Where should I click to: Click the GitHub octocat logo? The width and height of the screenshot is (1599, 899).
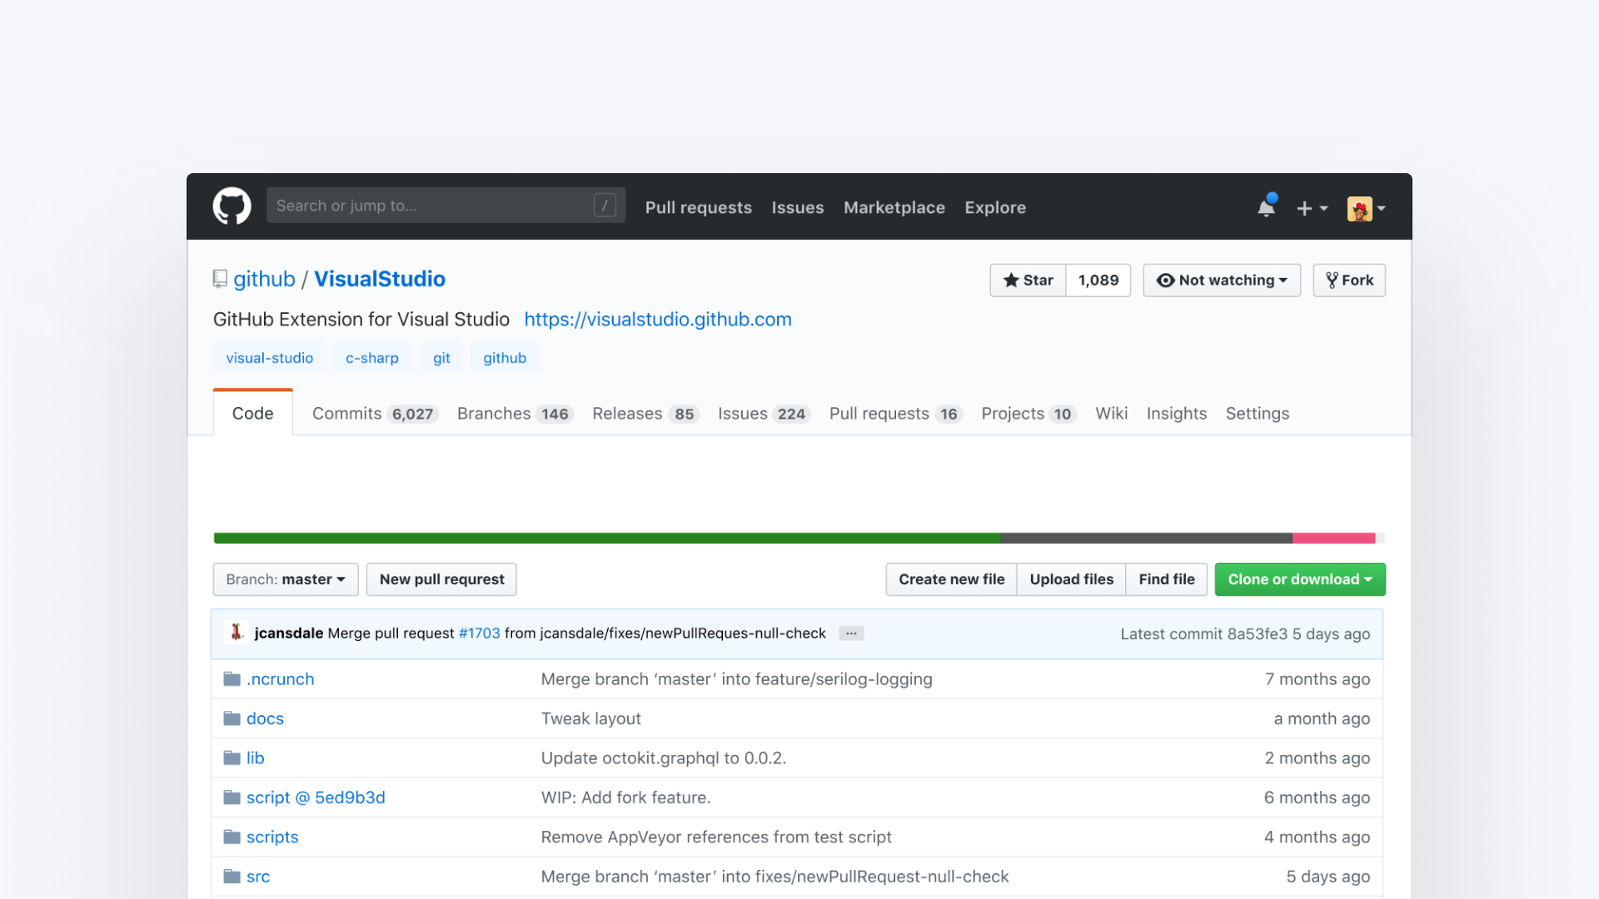coord(232,206)
